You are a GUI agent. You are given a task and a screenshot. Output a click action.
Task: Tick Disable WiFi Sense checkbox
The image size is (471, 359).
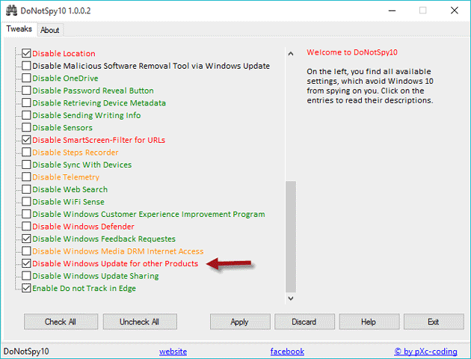(26, 201)
